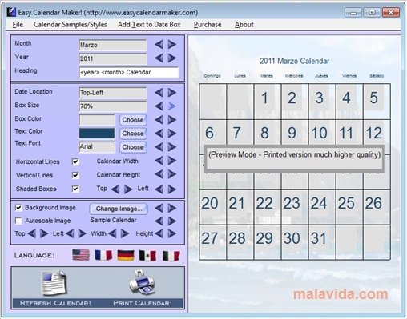Decrease Calendar Height with left arrow
This screenshot has height=319, width=407.
pyautogui.click(x=159, y=174)
